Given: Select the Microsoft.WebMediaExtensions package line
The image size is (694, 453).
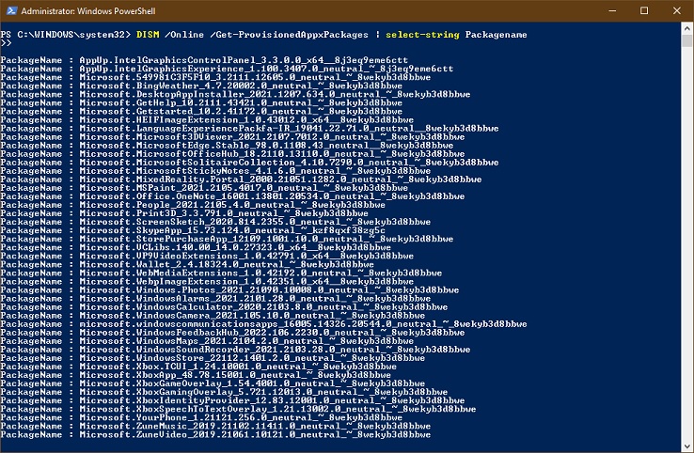Looking at the screenshot, I should 221,273.
